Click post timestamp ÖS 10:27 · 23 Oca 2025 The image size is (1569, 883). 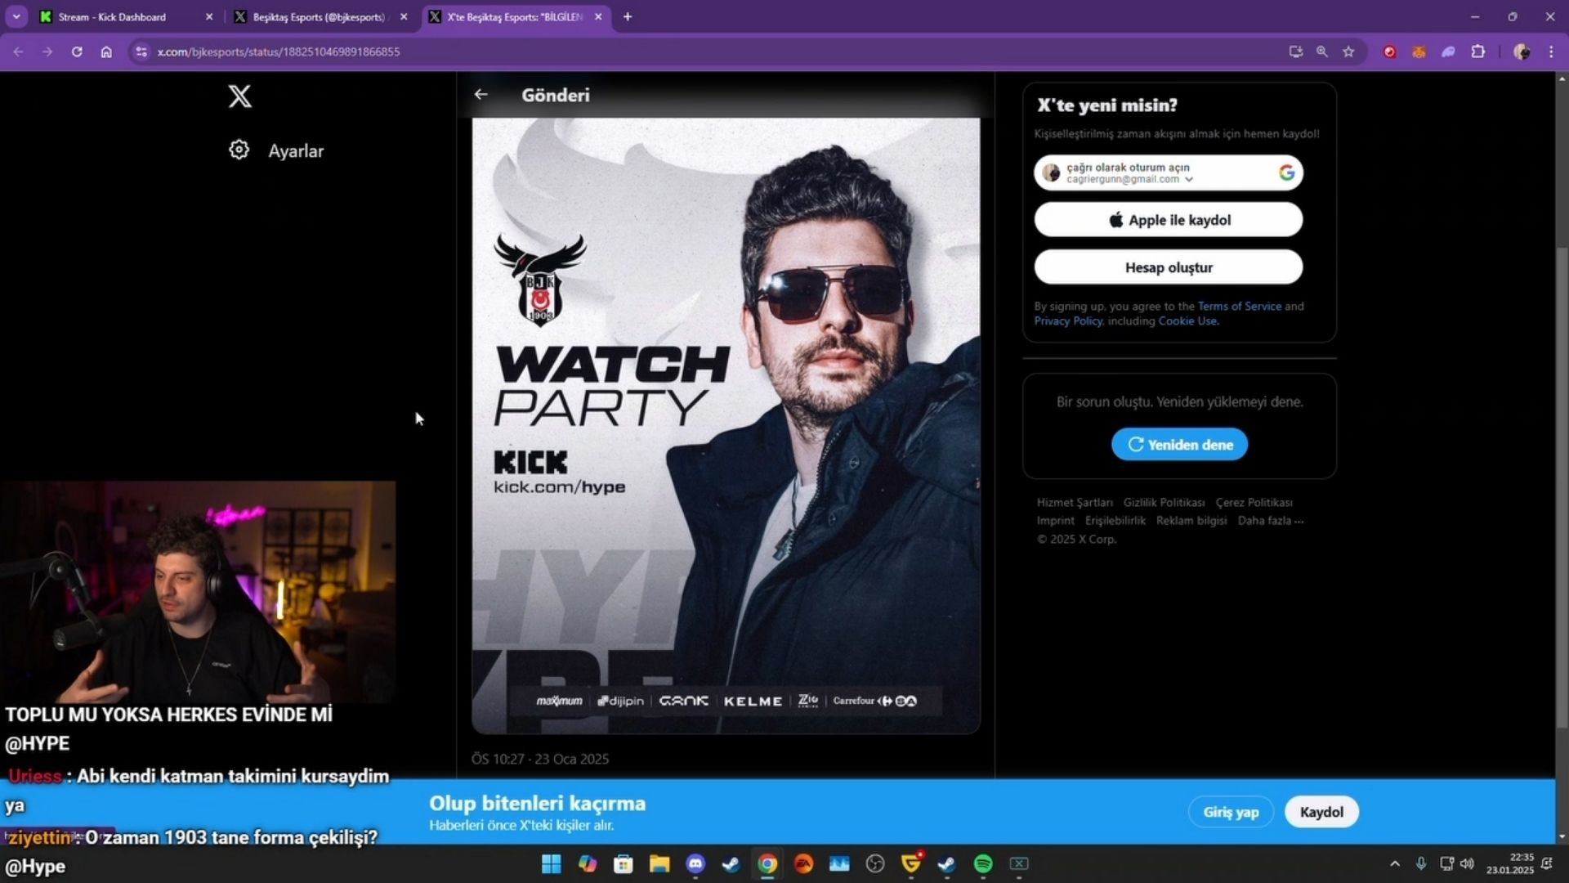(540, 759)
